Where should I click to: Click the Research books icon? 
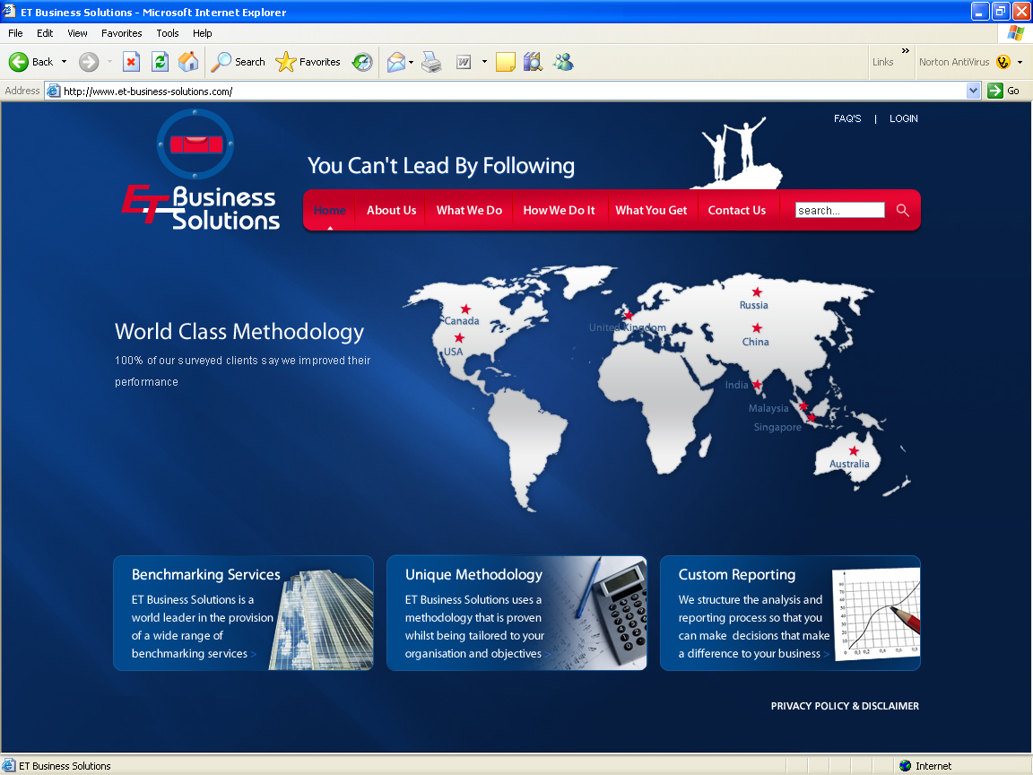tap(533, 62)
